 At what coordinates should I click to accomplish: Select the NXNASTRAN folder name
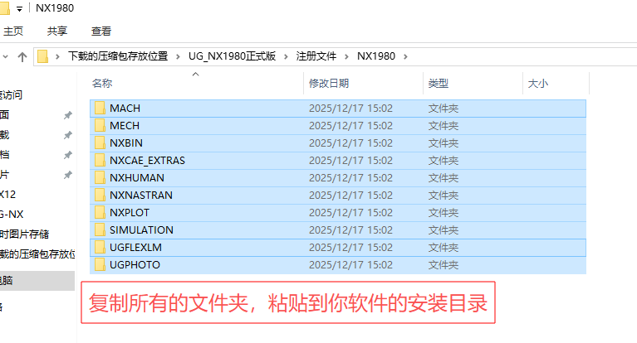(141, 196)
